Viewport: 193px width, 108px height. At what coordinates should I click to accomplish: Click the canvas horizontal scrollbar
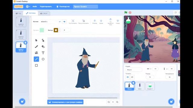coord(83,98)
